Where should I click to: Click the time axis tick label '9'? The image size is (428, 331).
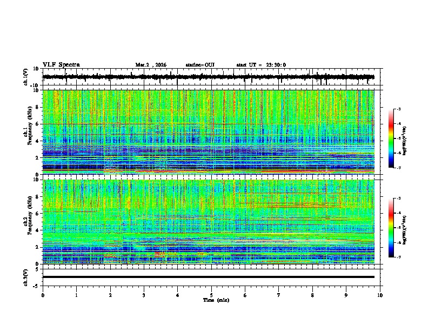pyautogui.click(x=346, y=295)
